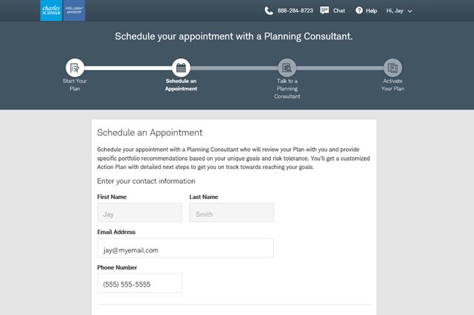The image size is (474, 315).
Task: Open the Chat link in header
Action: point(339,11)
